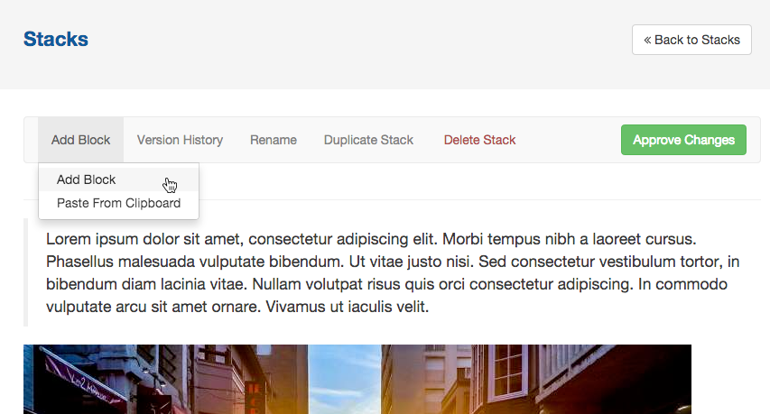Click the red Delete Stack option
This screenshot has width=770, height=414.
479,140
